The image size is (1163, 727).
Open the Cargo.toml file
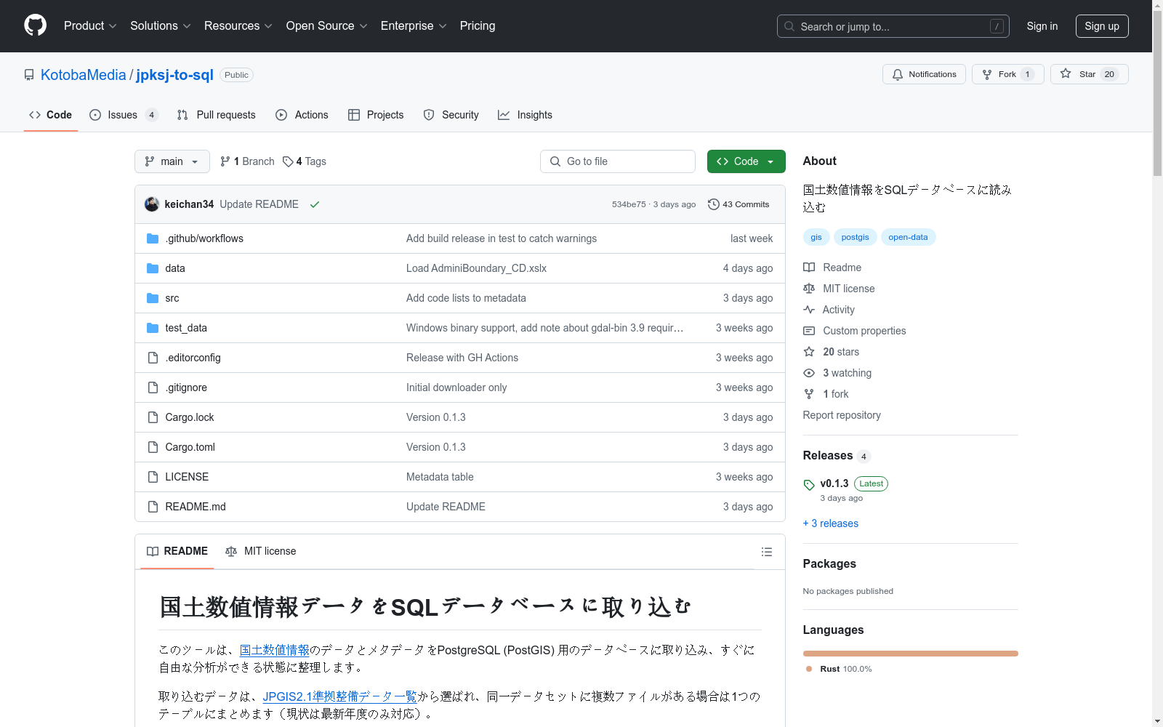[x=190, y=447]
